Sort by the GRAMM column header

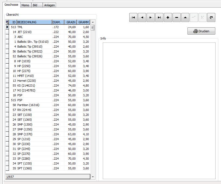(x=83, y=22)
